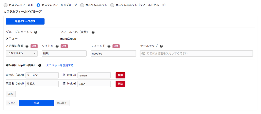Open the スニペットを使用する link

pos(60,65)
